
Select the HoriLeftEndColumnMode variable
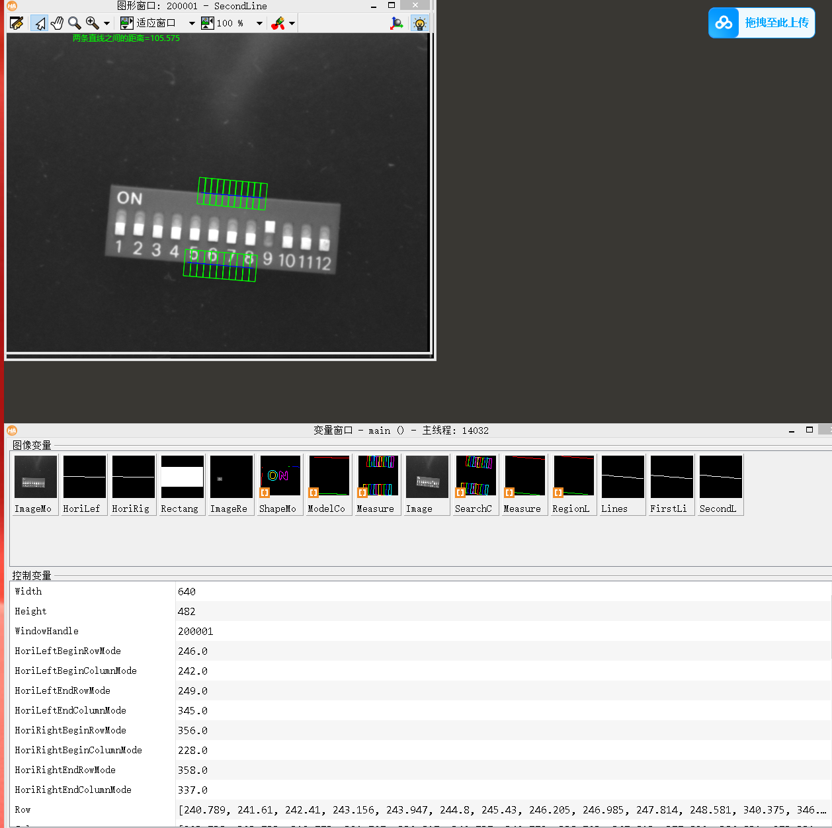coord(70,710)
